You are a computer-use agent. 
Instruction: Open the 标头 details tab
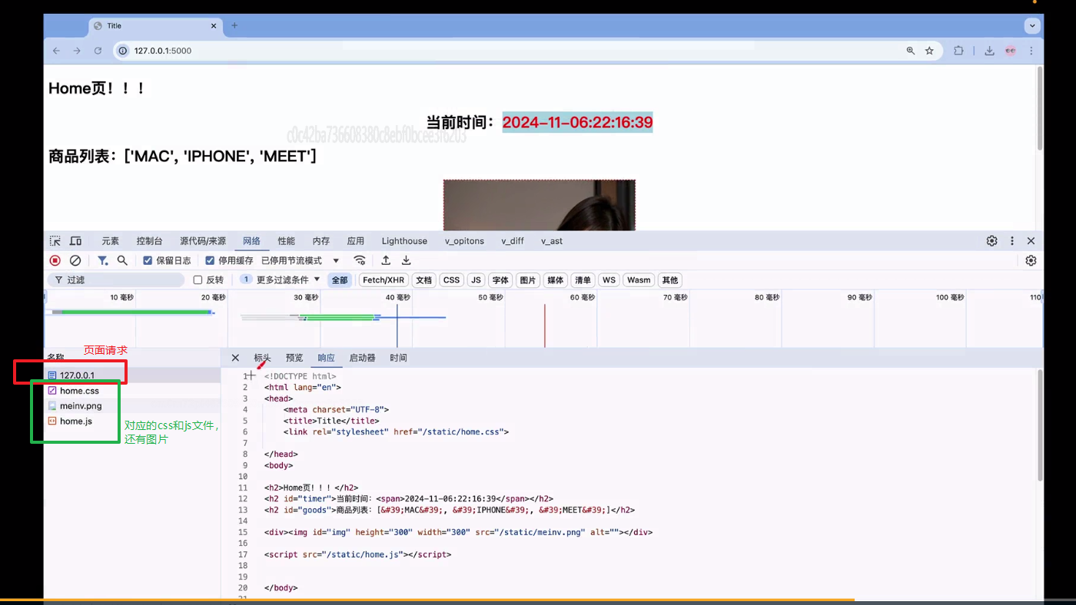point(263,358)
